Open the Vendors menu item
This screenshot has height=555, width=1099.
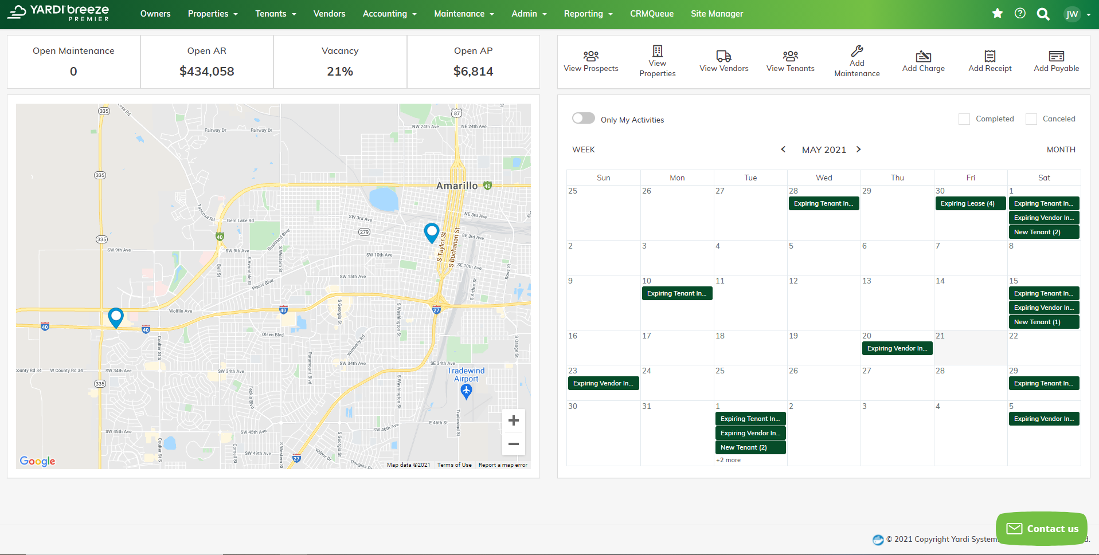click(329, 14)
